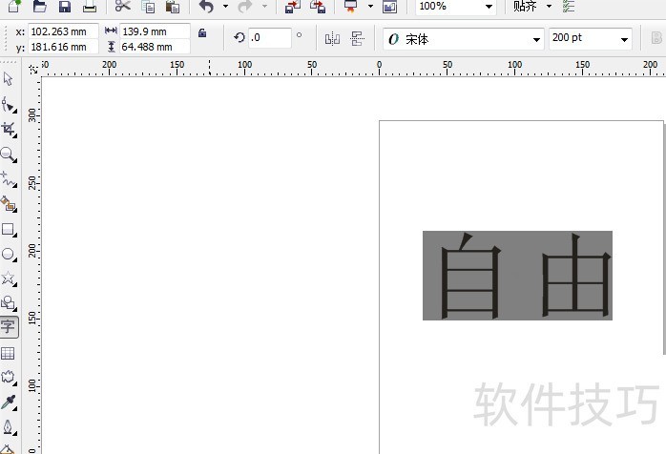Print the document
The image size is (666, 454).
point(90,6)
